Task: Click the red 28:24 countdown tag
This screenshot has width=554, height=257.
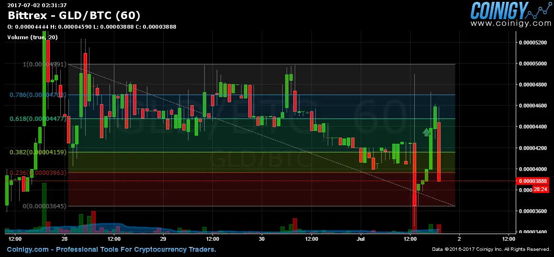Action: (541, 190)
